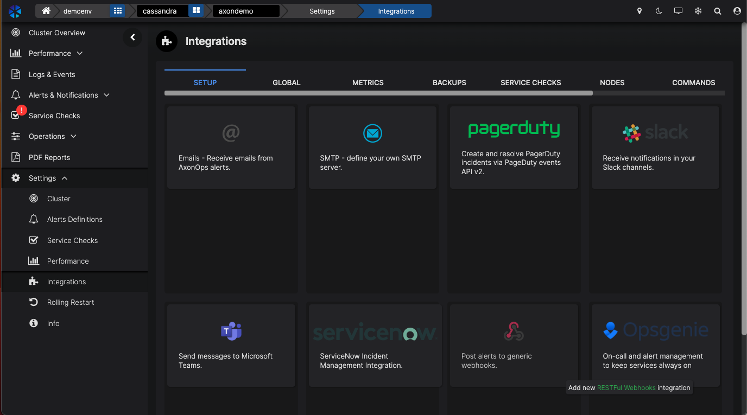747x415 pixels.
Task: Click the Alerts Definitions bell icon under Settings
Action: click(34, 219)
